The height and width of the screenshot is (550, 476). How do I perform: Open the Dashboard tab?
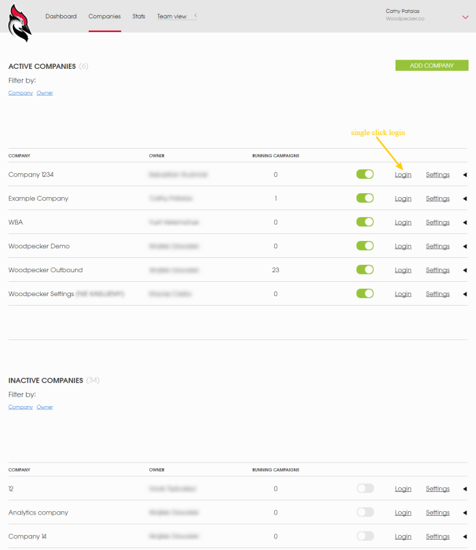(x=61, y=16)
